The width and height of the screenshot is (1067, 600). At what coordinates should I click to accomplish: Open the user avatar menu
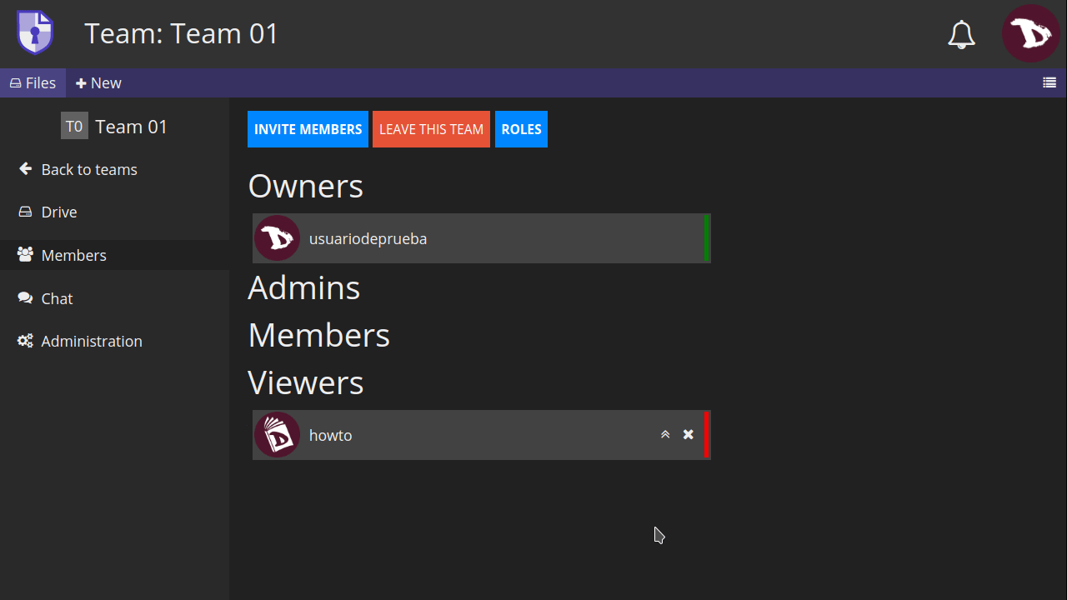click(x=1030, y=34)
